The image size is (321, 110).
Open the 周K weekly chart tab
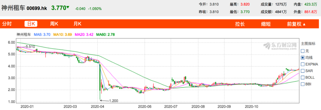(54, 24)
